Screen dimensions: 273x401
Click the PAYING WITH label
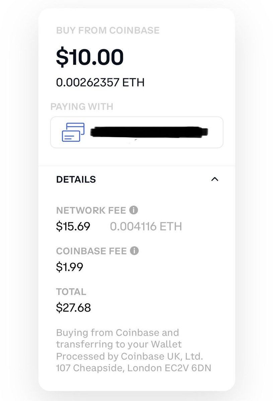coord(82,107)
